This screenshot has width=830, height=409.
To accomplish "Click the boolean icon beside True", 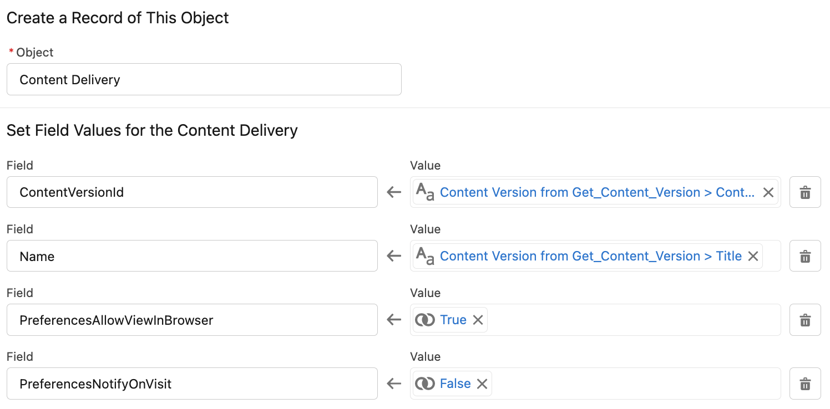I will pyautogui.click(x=425, y=320).
